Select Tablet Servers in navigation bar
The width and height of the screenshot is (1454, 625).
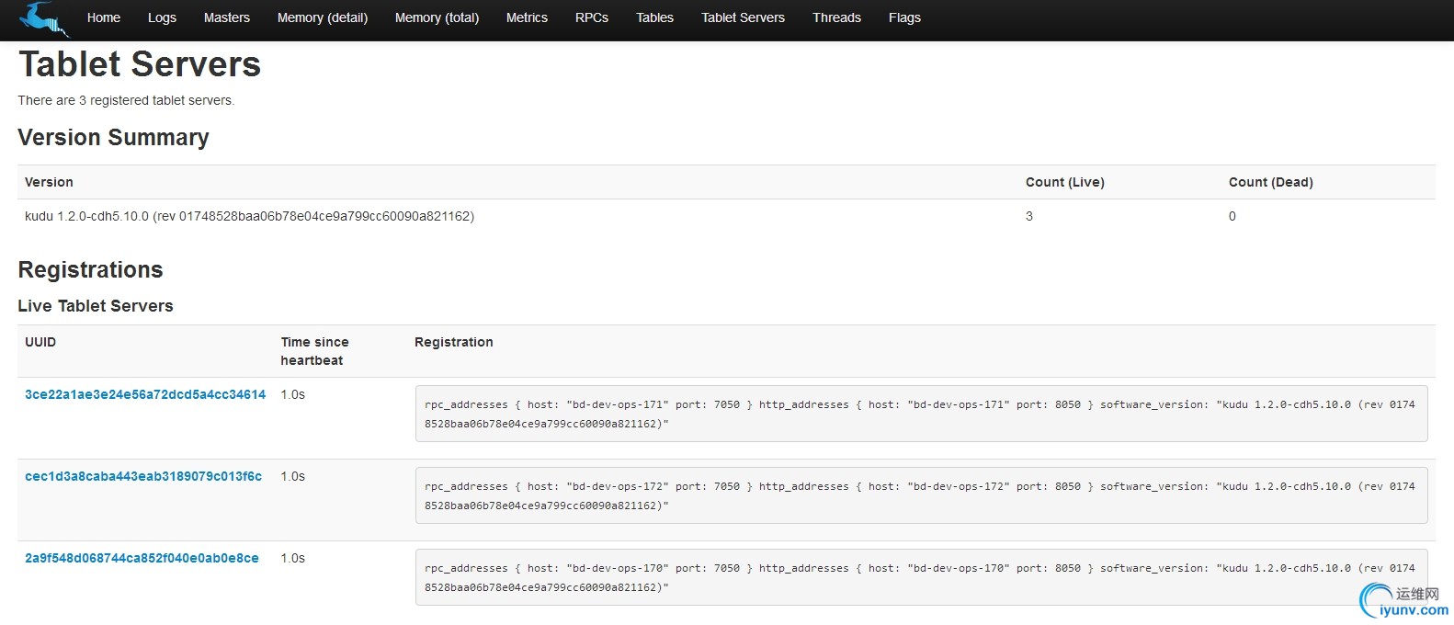point(744,17)
